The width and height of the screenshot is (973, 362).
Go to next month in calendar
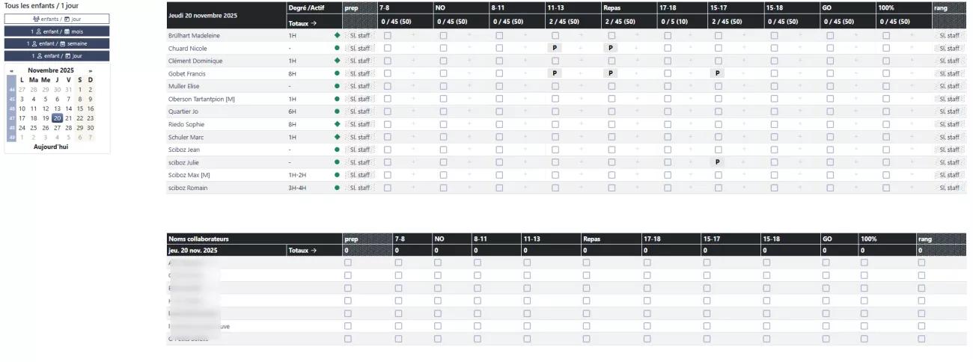coord(91,70)
